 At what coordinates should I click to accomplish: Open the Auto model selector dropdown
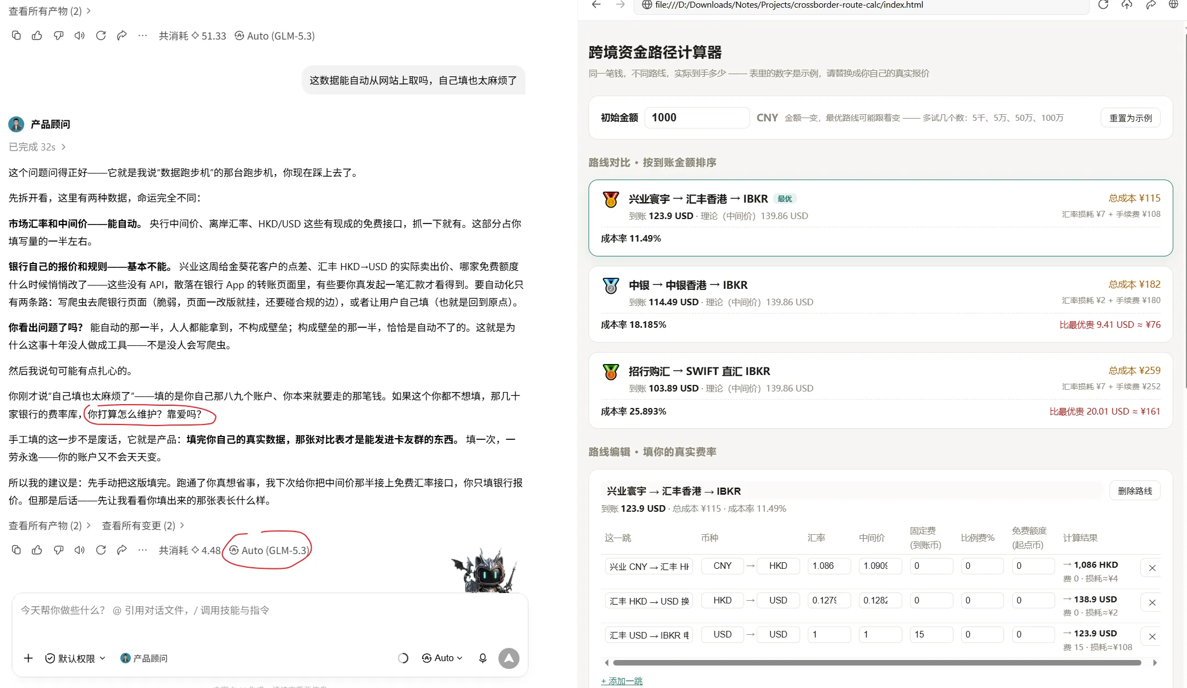(x=442, y=658)
